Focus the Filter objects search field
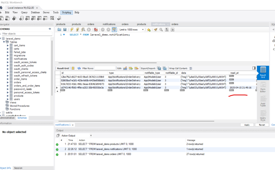The height and width of the screenshot is (170, 275). [27, 34]
